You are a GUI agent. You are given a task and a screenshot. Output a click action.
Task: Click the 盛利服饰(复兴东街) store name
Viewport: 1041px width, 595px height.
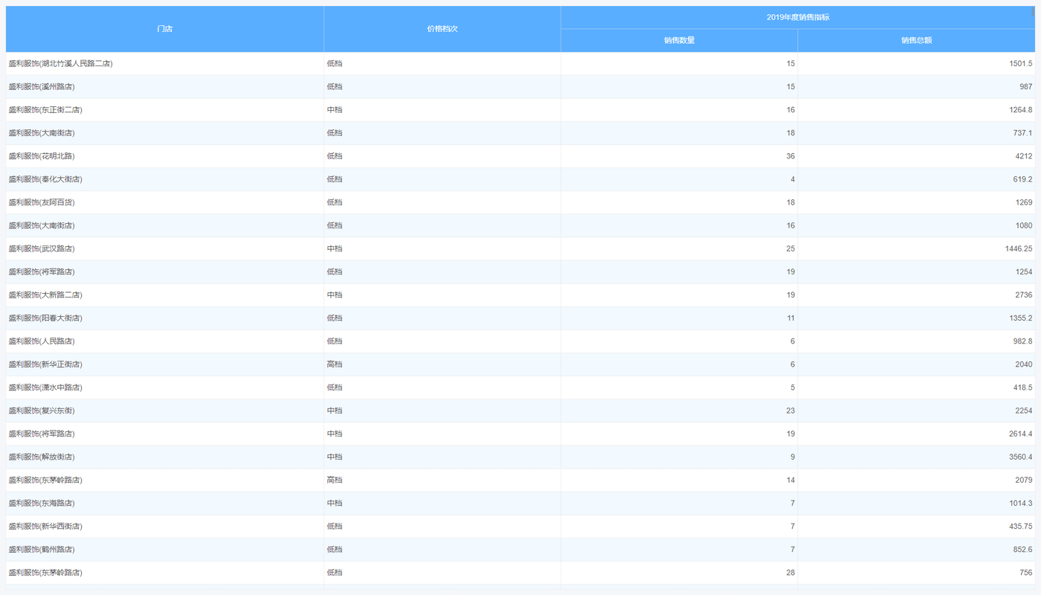(42, 411)
